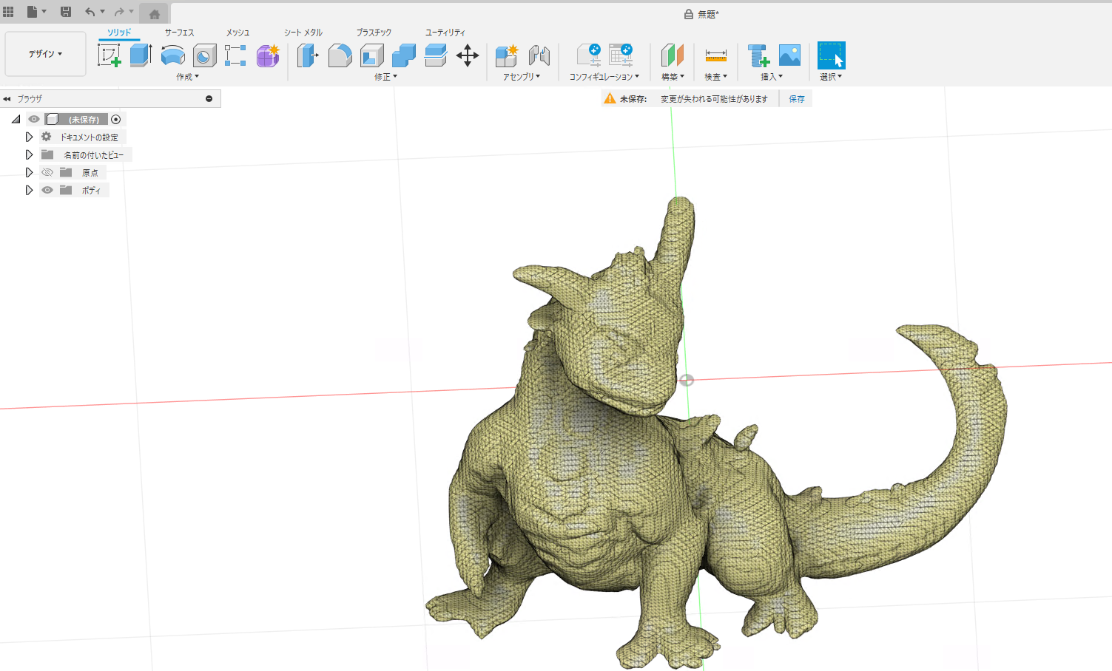The width and height of the screenshot is (1112, 671).
Task: Click the 保存 link in warning bar
Action: pos(797,98)
